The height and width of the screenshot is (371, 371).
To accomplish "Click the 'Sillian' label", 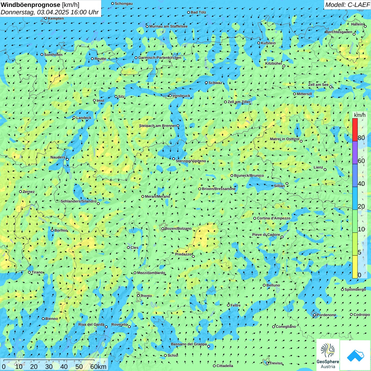I will (279, 186).
